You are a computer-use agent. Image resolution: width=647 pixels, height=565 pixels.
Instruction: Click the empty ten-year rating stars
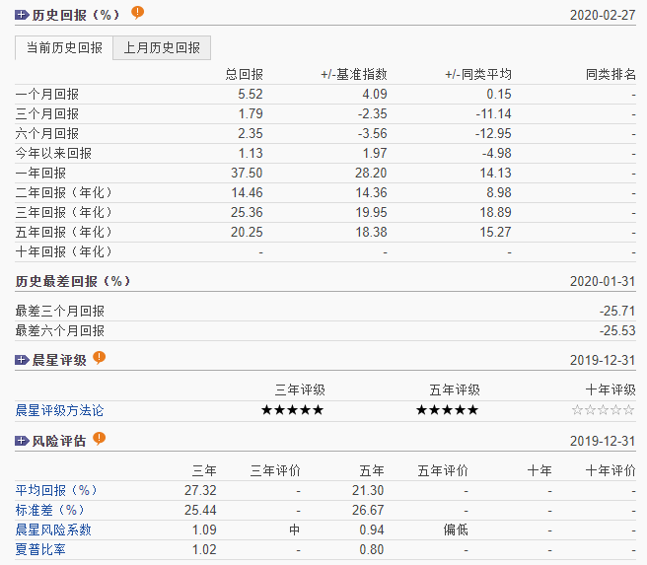point(604,410)
